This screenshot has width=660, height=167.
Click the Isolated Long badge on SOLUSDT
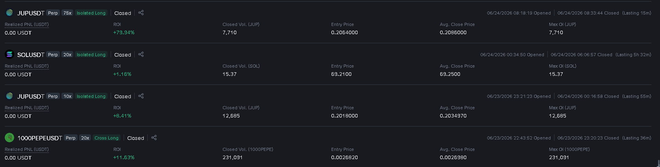[91, 55]
